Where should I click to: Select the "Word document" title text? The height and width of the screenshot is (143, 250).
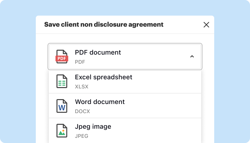pos(100,102)
